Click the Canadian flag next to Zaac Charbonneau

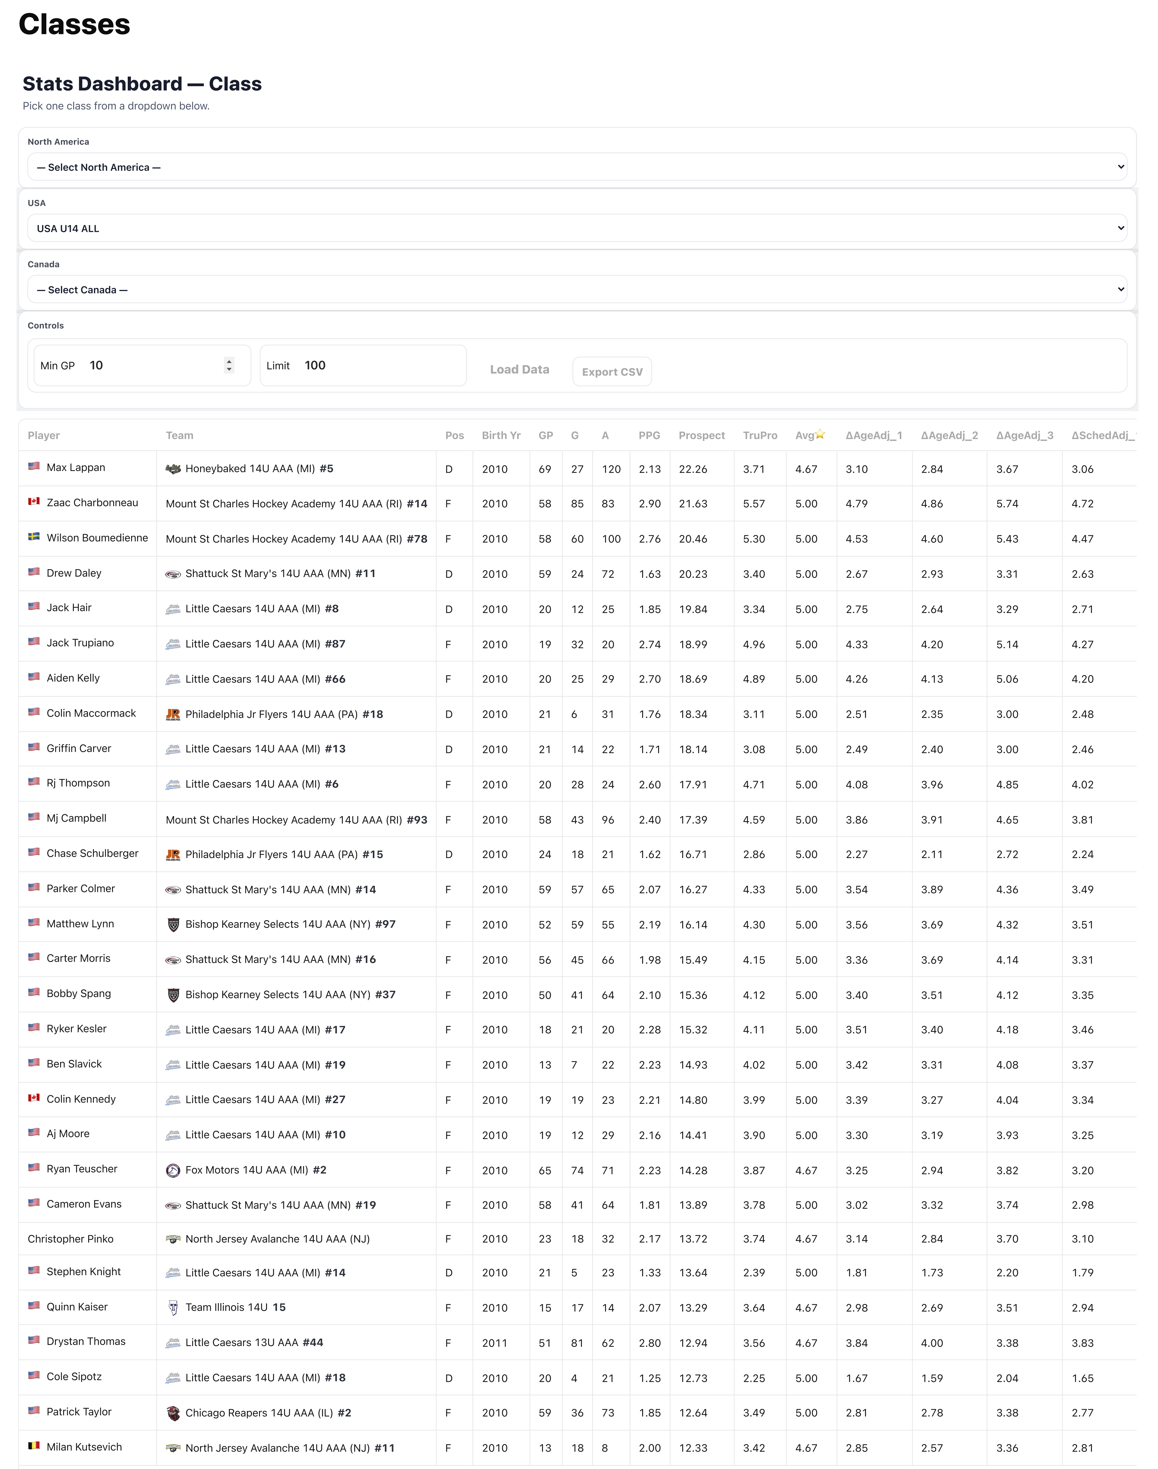(x=34, y=502)
